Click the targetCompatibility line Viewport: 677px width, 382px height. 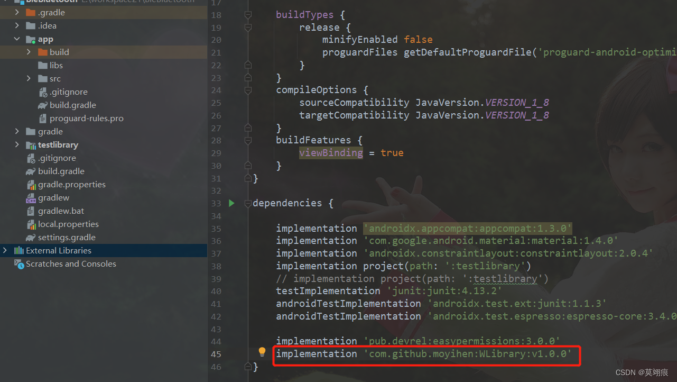pyautogui.click(x=424, y=115)
